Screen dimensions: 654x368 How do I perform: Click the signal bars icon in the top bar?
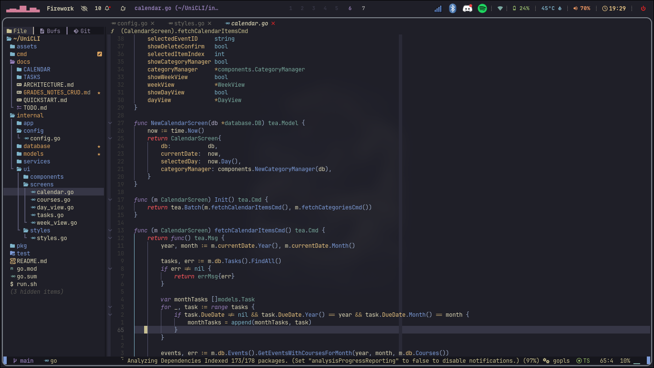[x=437, y=8]
